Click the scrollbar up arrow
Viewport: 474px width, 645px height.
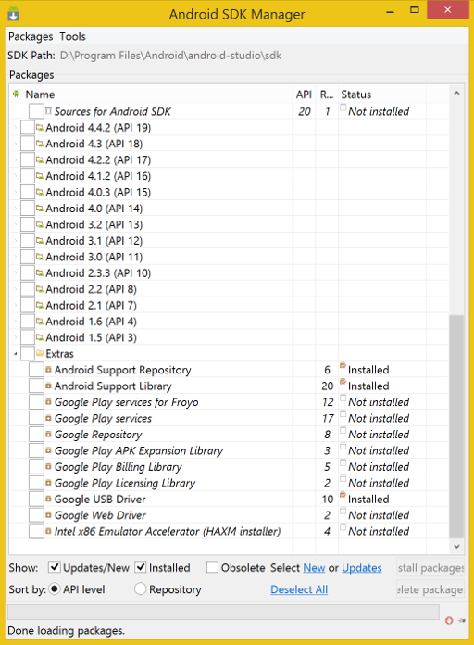coord(456,94)
